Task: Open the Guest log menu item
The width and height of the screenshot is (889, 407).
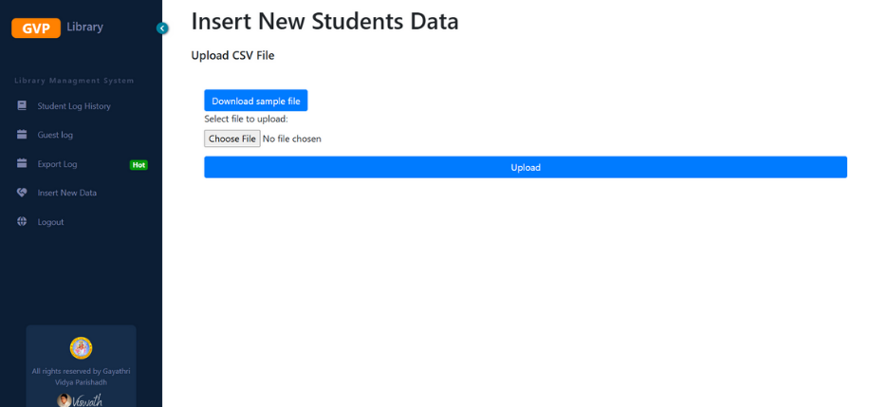Action: point(55,135)
